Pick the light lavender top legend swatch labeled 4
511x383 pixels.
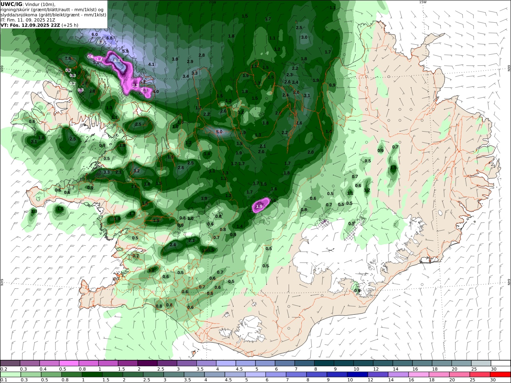(x=226, y=363)
